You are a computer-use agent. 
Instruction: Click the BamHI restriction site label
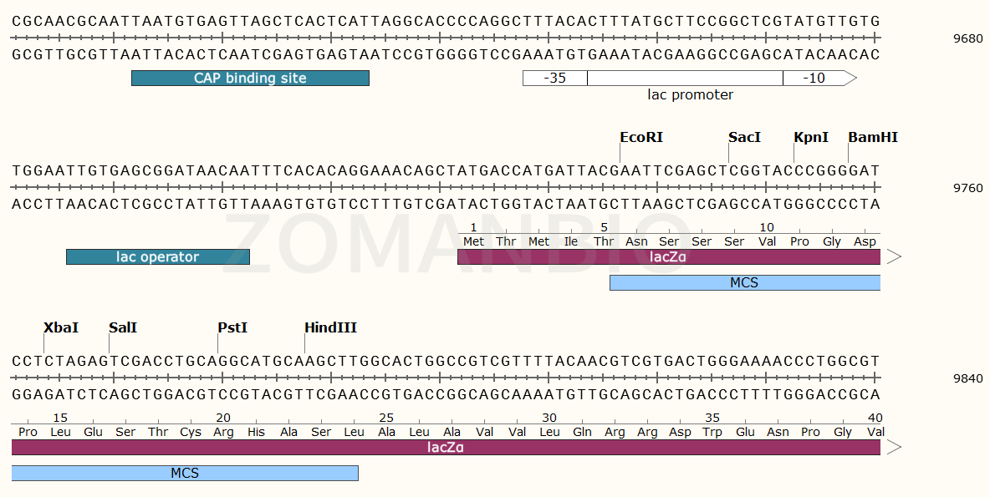point(873,137)
